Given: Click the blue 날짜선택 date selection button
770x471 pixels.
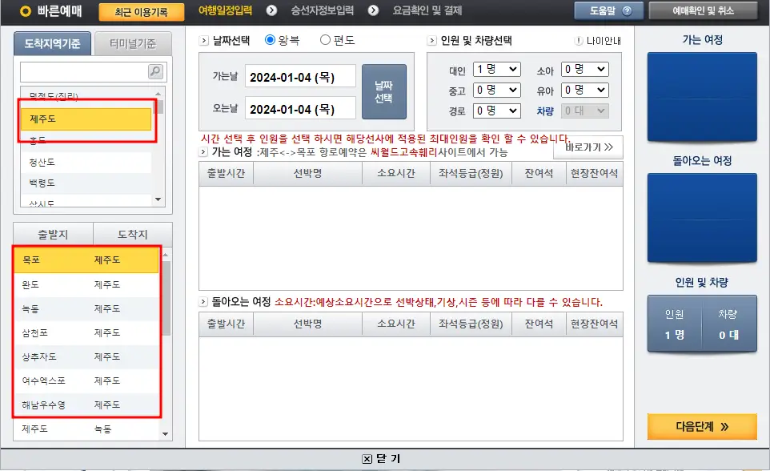Looking at the screenshot, I should coord(385,91).
